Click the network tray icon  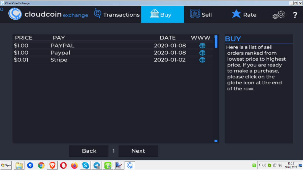(x=280, y=165)
